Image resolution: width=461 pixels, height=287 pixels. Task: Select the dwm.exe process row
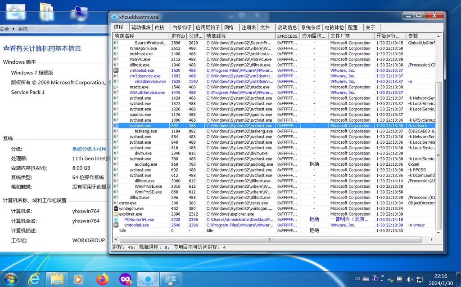click(x=274, y=153)
